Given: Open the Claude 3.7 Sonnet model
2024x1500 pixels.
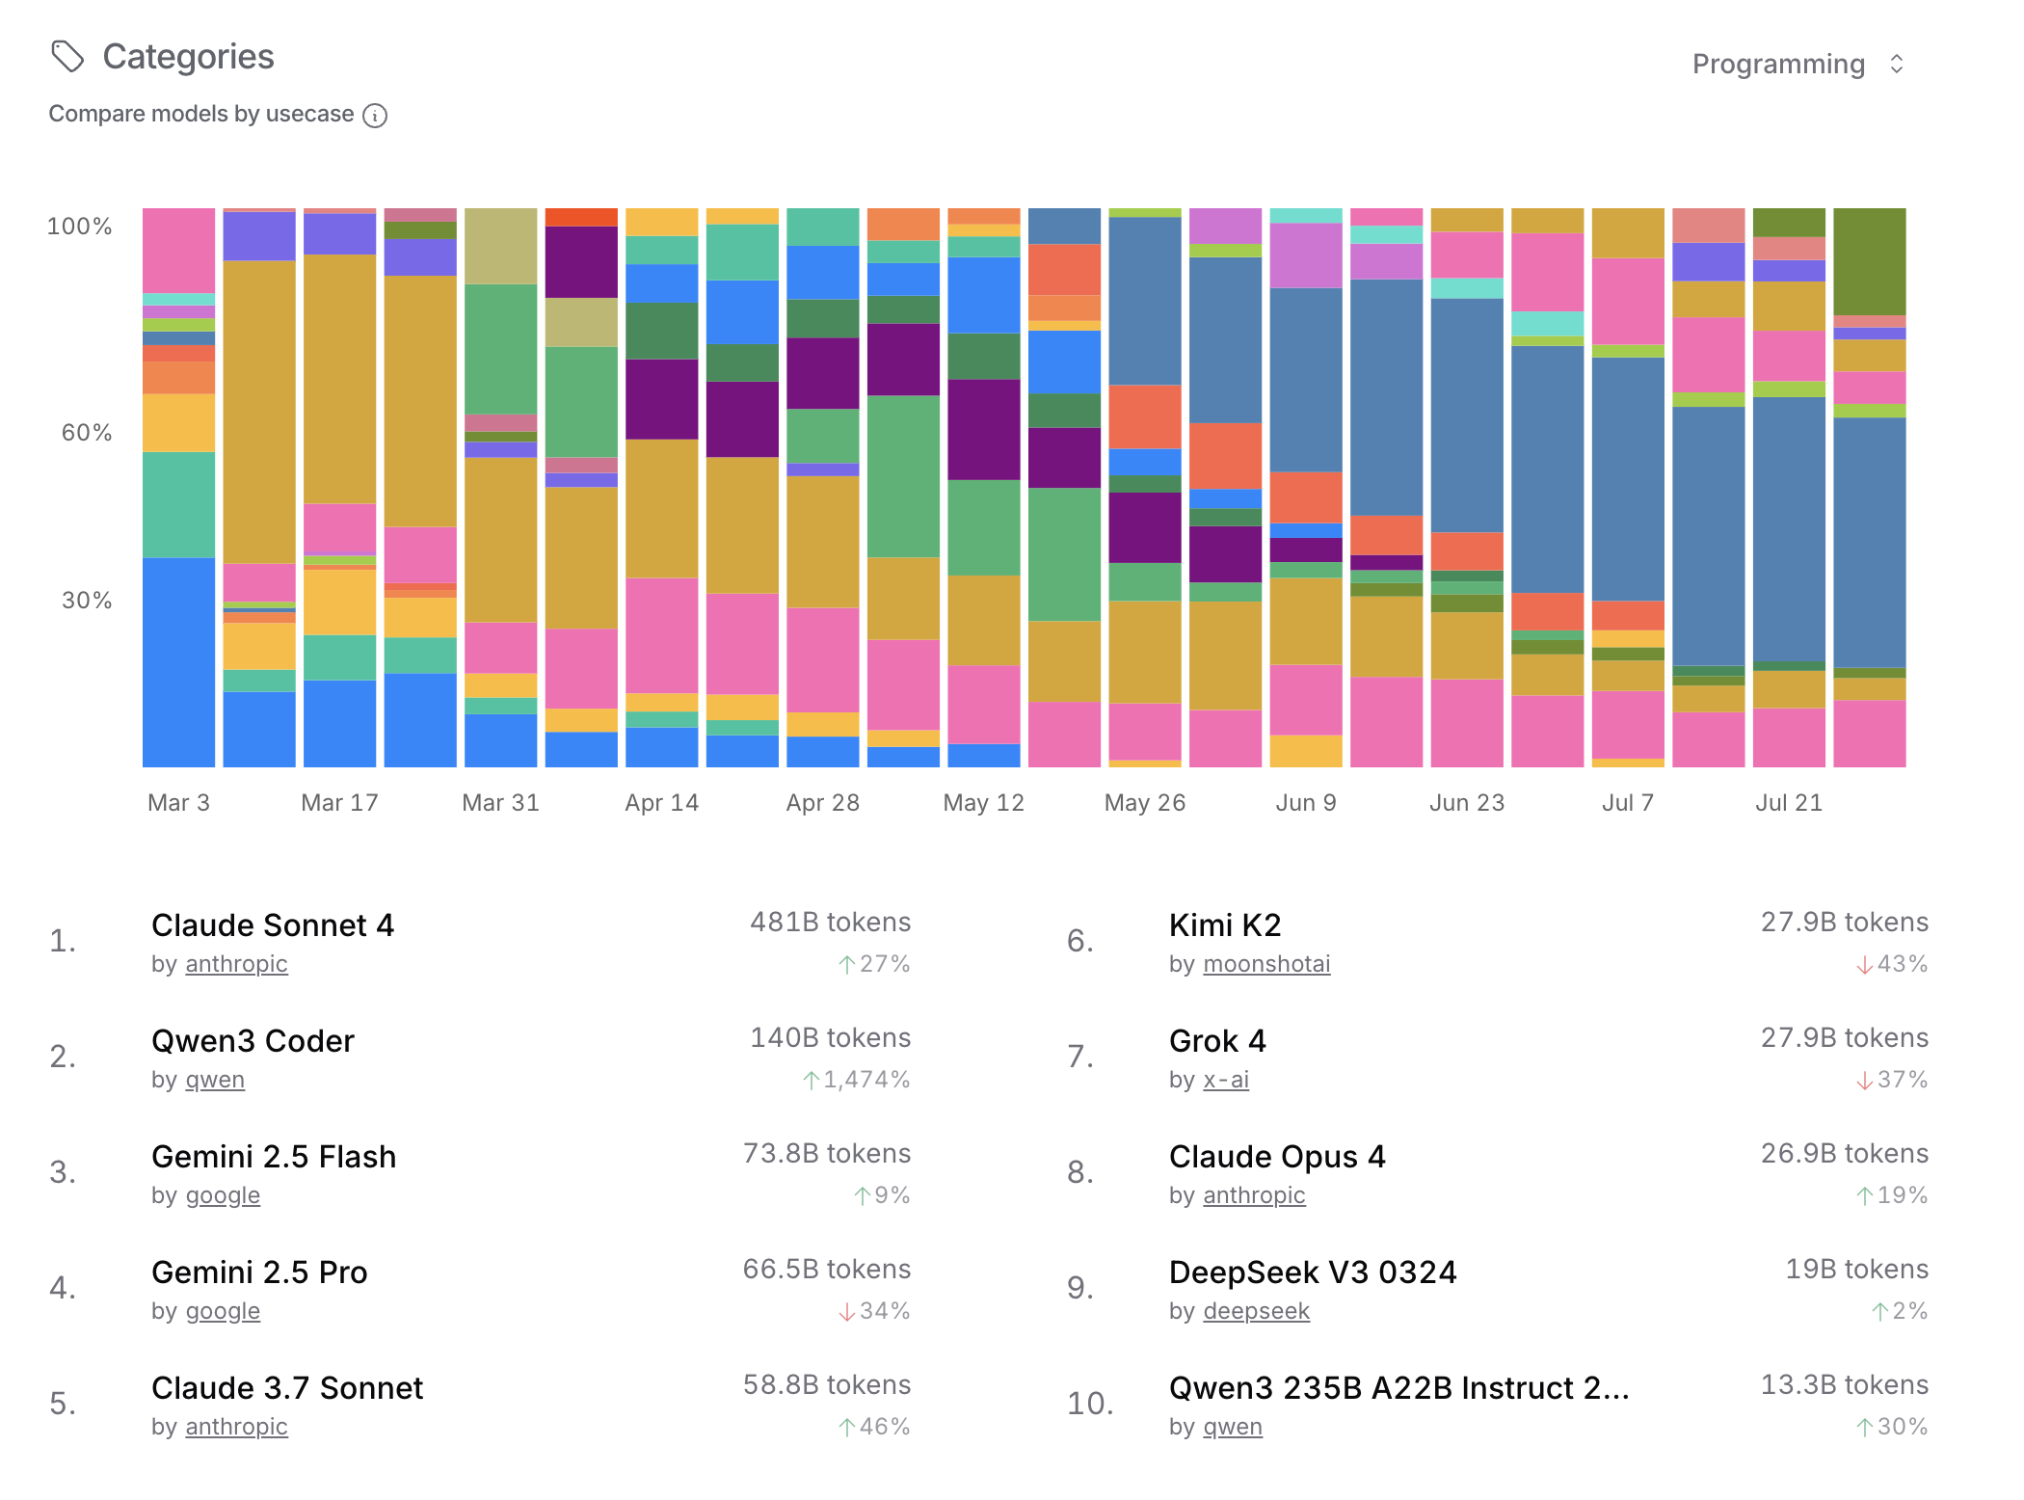Looking at the screenshot, I should 287,1388.
